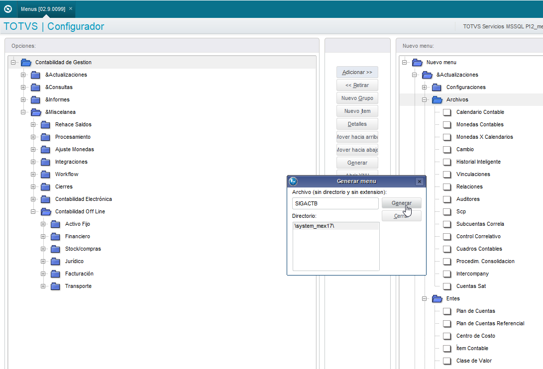Click the Nuevo Grupo button
This screenshot has height=369, width=543.
coord(357,98)
